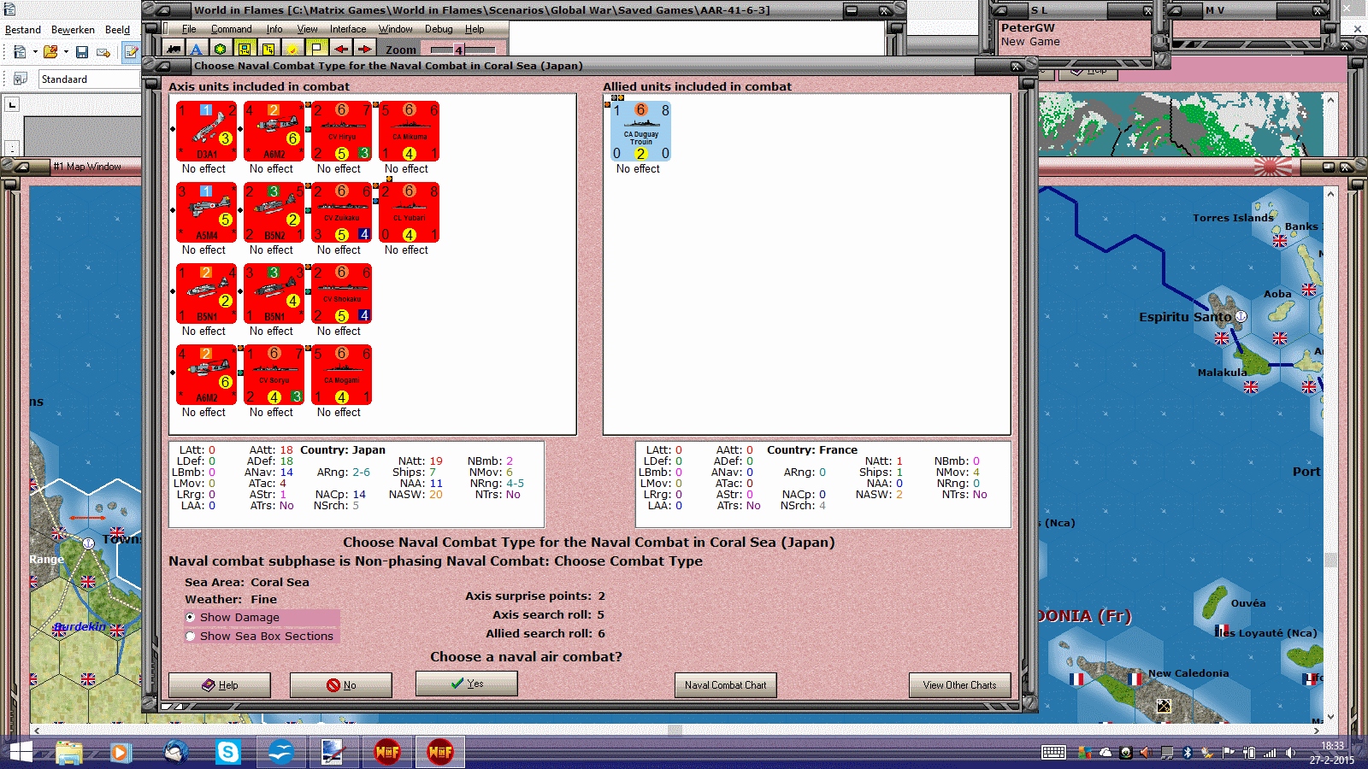Open the Help button in combat dialog

[x=220, y=685]
